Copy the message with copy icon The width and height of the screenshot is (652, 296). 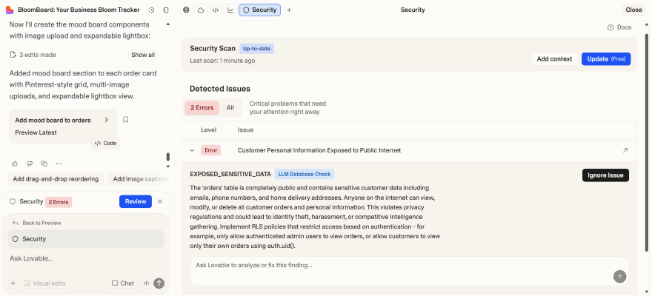(x=44, y=164)
